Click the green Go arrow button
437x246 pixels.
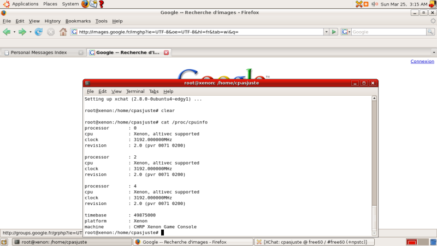click(x=334, y=32)
